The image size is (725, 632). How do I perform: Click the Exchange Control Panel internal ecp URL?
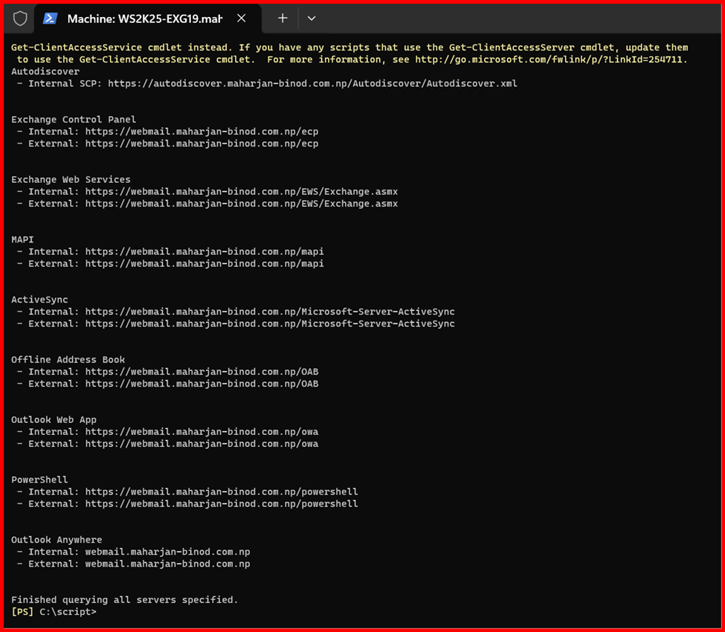[x=202, y=132]
